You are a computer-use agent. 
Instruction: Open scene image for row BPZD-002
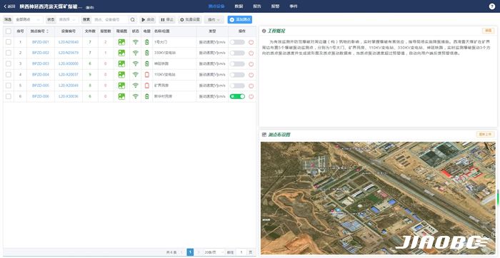pyautogui.click(x=121, y=53)
